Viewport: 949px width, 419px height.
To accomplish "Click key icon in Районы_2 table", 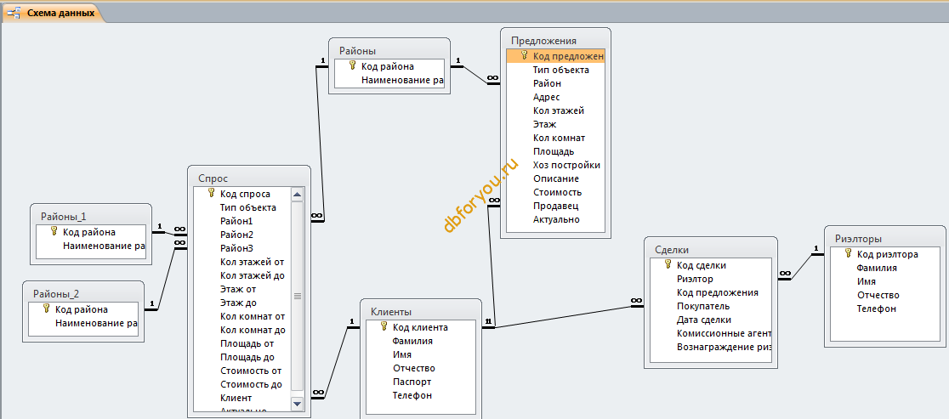I will pos(47,309).
